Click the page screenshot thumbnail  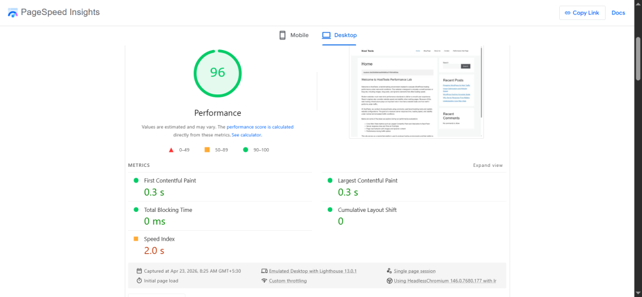point(416,92)
